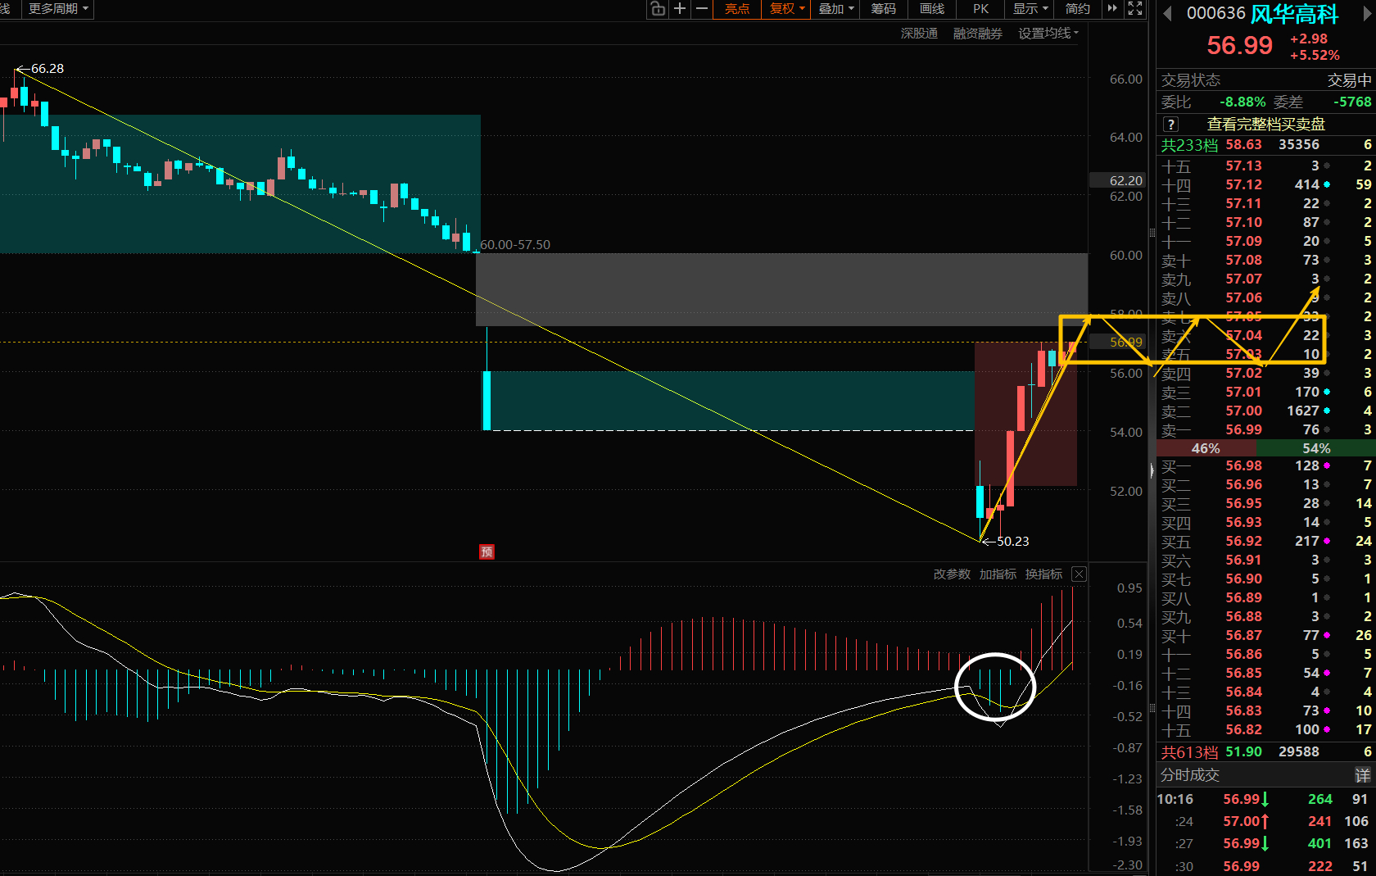Select the PK comparison item
Image resolution: width=1376 pixels, height=876 pixels.
click(x=981, y=9)
